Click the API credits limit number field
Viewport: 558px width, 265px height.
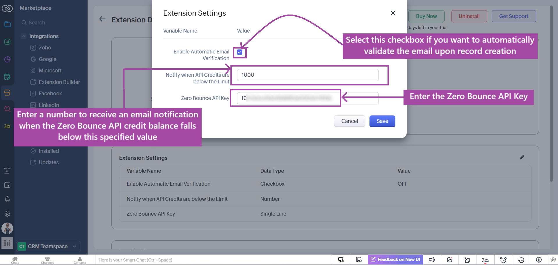pyautogui.click(x=308, y=75)
